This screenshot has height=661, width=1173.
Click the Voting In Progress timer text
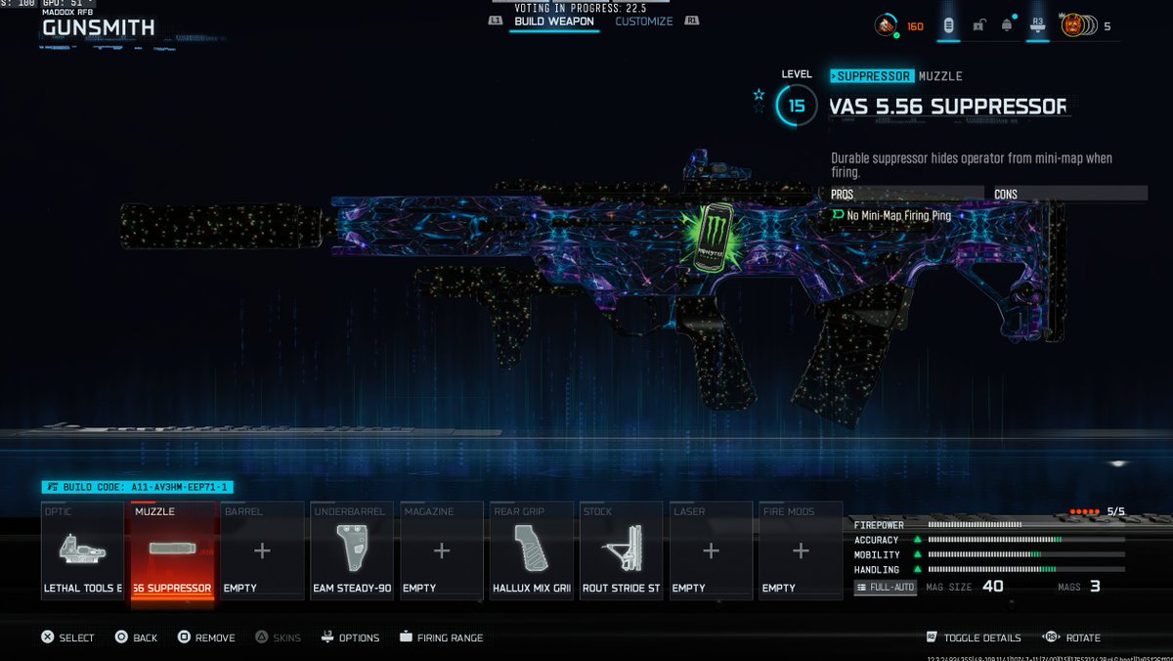(583, 7)
